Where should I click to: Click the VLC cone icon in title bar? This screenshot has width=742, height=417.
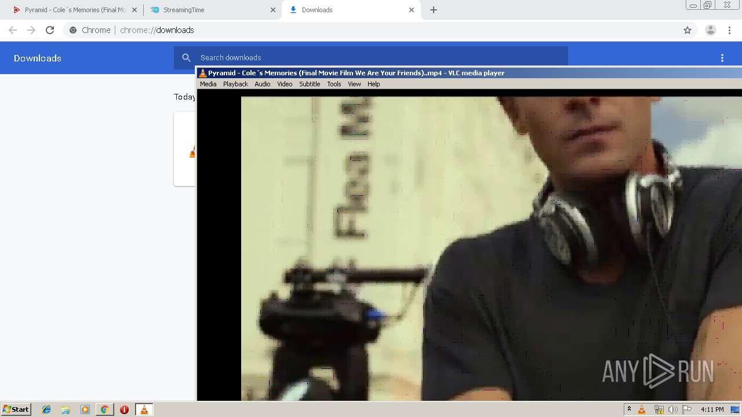pos(202,73)
